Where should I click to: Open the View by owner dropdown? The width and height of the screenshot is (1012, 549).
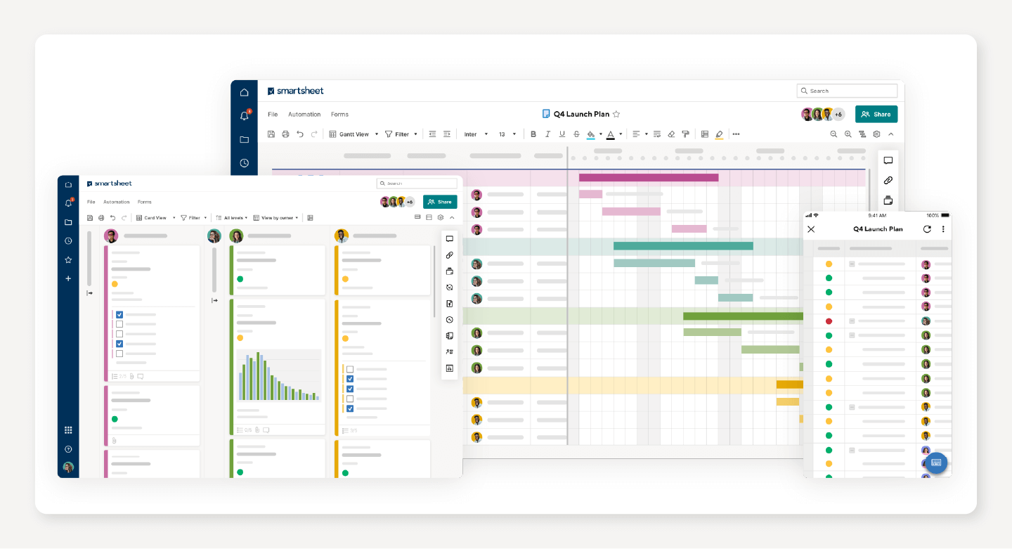pyautogui.click(x=276, y=218)
